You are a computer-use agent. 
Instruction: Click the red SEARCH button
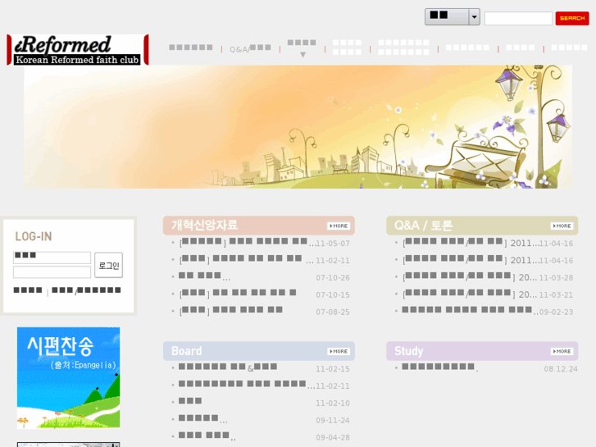point(572,18)
